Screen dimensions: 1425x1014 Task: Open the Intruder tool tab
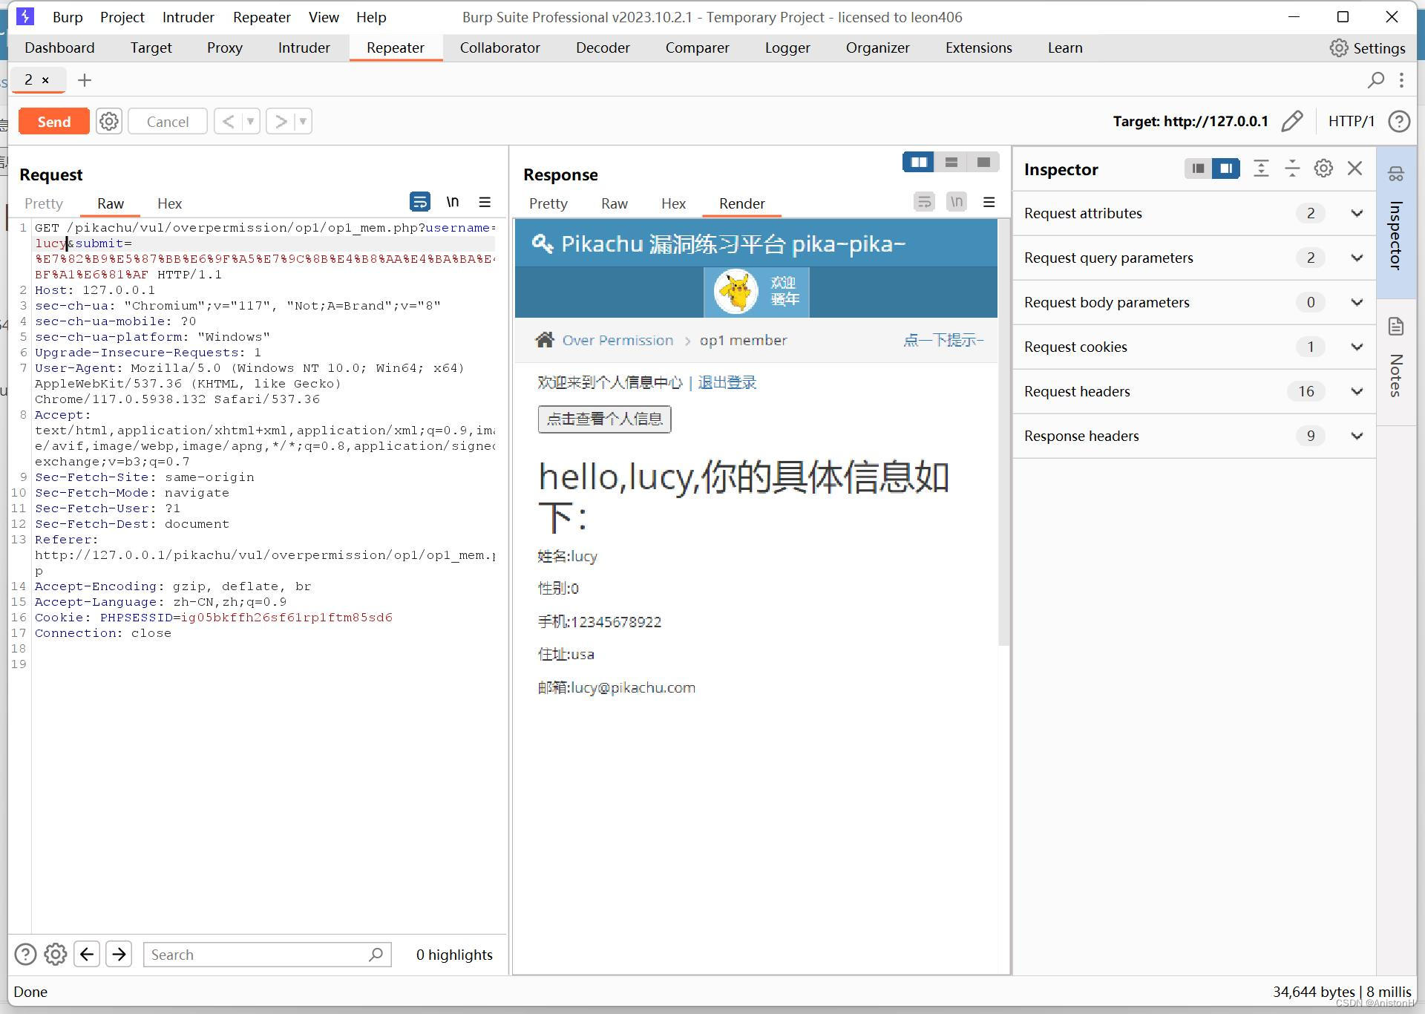tap(304, 48)
